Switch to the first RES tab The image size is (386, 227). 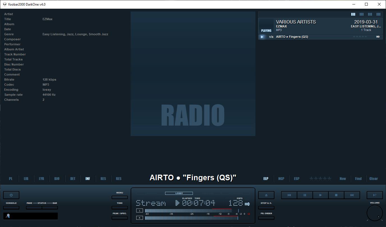pyautogui.click(x=103, y=179)
